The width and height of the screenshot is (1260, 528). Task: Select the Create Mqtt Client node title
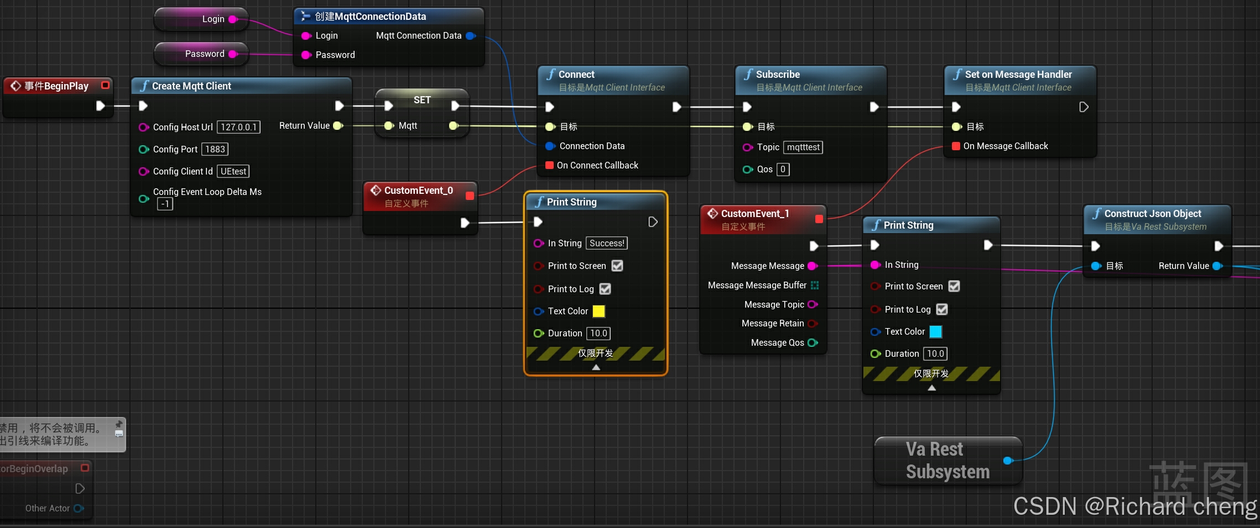(x=191, y=86)
